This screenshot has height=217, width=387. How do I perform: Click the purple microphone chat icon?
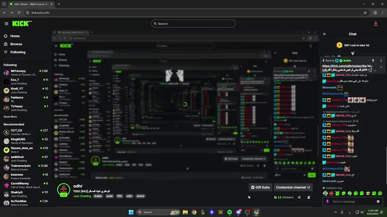pos(327,202)
